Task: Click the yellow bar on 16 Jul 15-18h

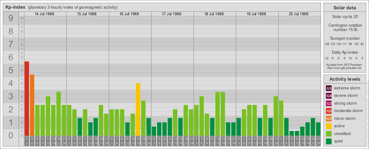Action: pyautogui.click(x=138, y=109)
